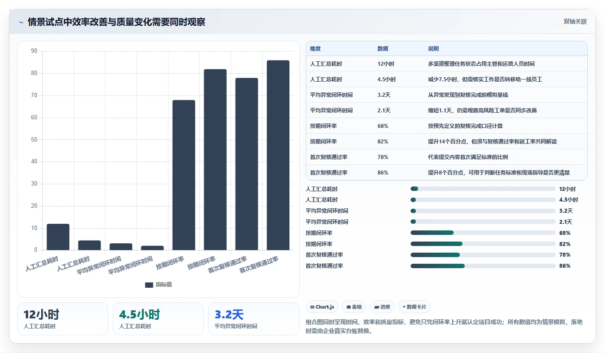This screenshot has height=353, width=605.
Task: Click table cell 2.1天
Action: pos(384,111)
